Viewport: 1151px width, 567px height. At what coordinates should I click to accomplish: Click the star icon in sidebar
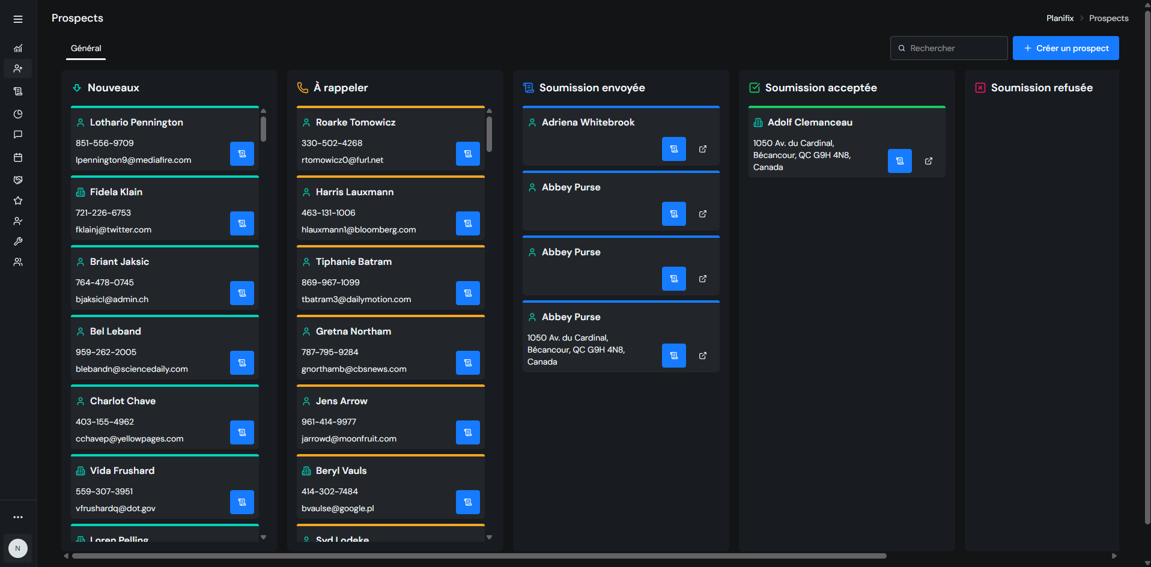(18, 201)
